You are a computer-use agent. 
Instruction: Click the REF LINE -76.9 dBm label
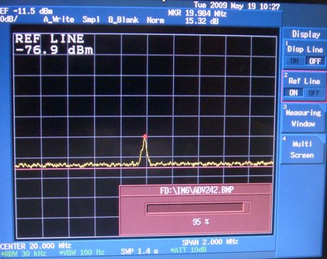click(54, 44)
